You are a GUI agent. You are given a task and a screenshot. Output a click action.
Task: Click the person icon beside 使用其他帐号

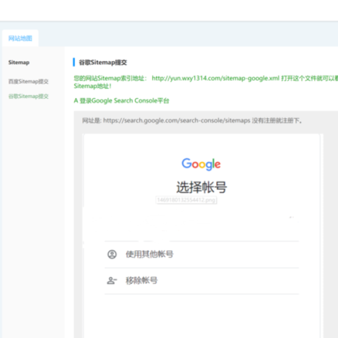(x=112, y=255)
